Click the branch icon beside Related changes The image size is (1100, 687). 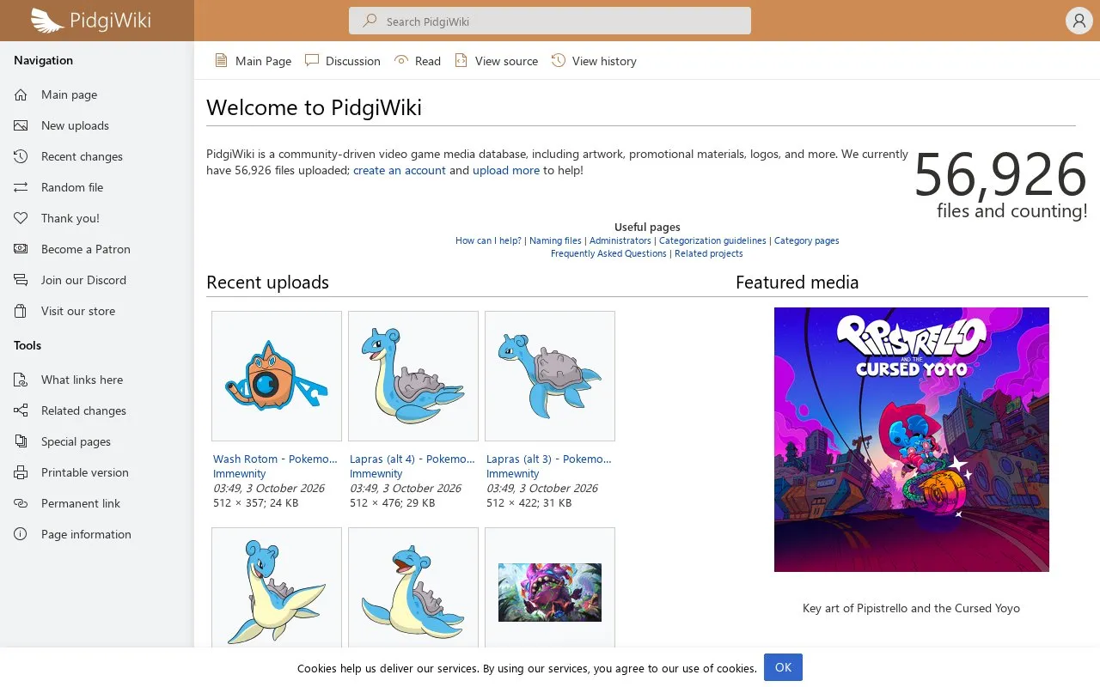21,410
